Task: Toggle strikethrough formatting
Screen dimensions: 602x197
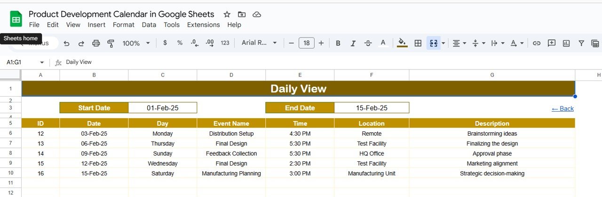Action: [x=368, y=43]
